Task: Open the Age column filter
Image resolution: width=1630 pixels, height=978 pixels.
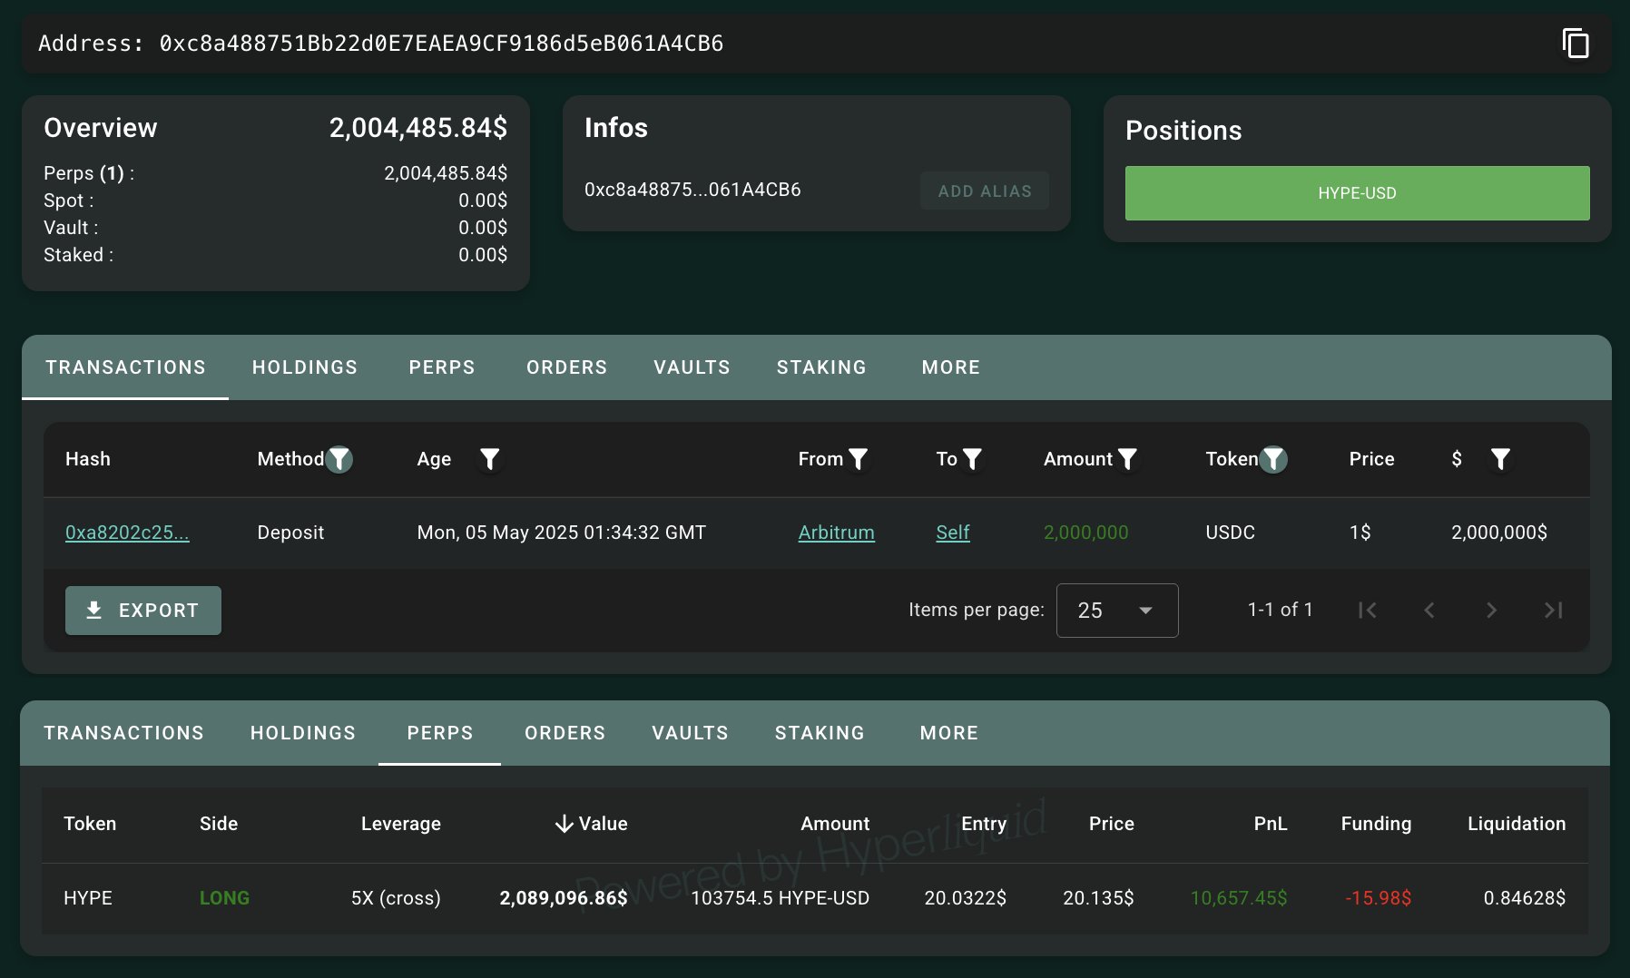Action: click(x=489, y=459)
